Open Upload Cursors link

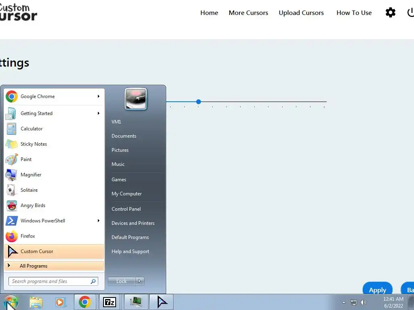pos(301,13)
